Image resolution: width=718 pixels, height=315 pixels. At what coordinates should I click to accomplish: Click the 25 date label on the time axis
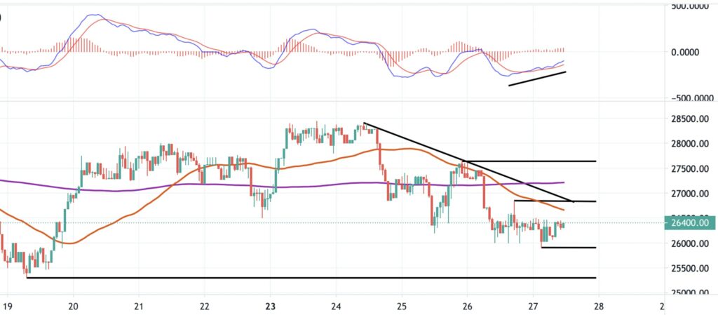pyautogui.click(x=402, y=306)
